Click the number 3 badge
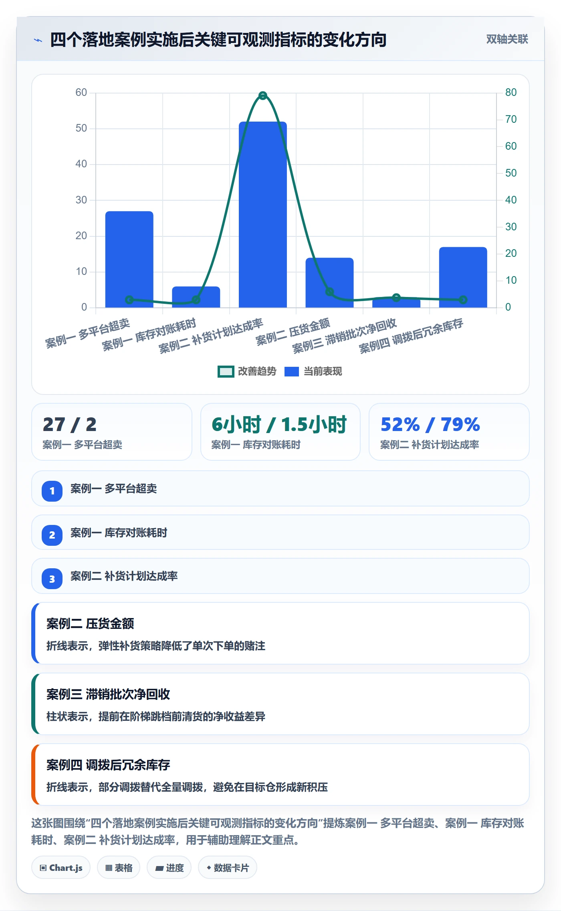This screenshot has width=561, height=911. (52, 579)
